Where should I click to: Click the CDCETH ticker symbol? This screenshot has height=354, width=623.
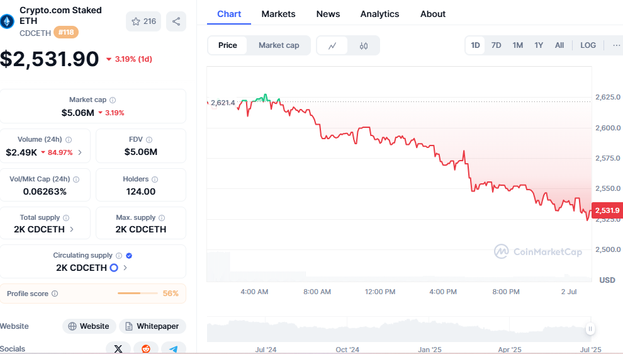point(35,33)
